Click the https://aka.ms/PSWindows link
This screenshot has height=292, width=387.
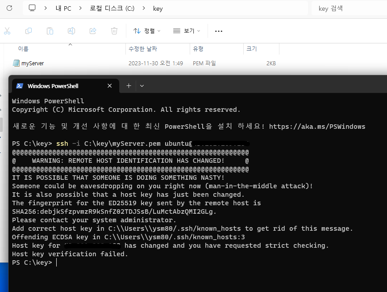click(317, 127)
